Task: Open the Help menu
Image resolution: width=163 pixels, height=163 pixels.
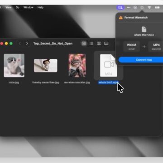Action: (40, 7)
